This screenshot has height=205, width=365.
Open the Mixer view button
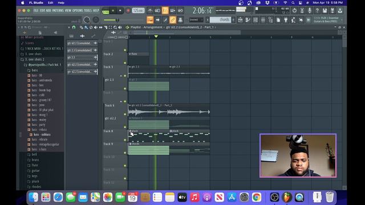pos(263,20)
